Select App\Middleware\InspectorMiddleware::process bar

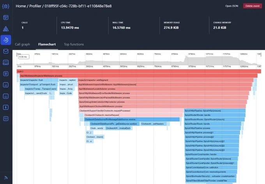pos(139,76)
